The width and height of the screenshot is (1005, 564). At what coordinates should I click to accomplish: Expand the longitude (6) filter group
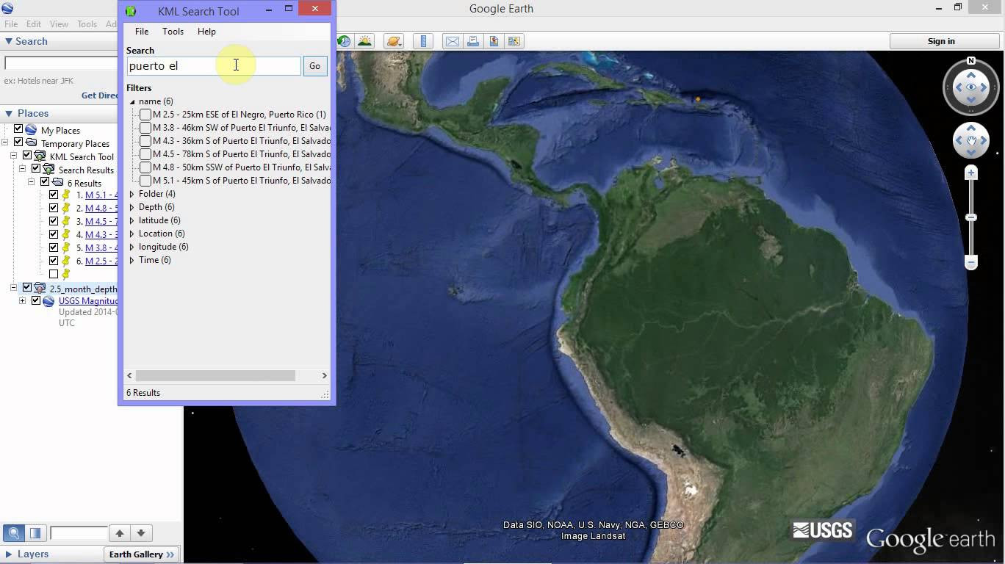click(x=132, y=247)
